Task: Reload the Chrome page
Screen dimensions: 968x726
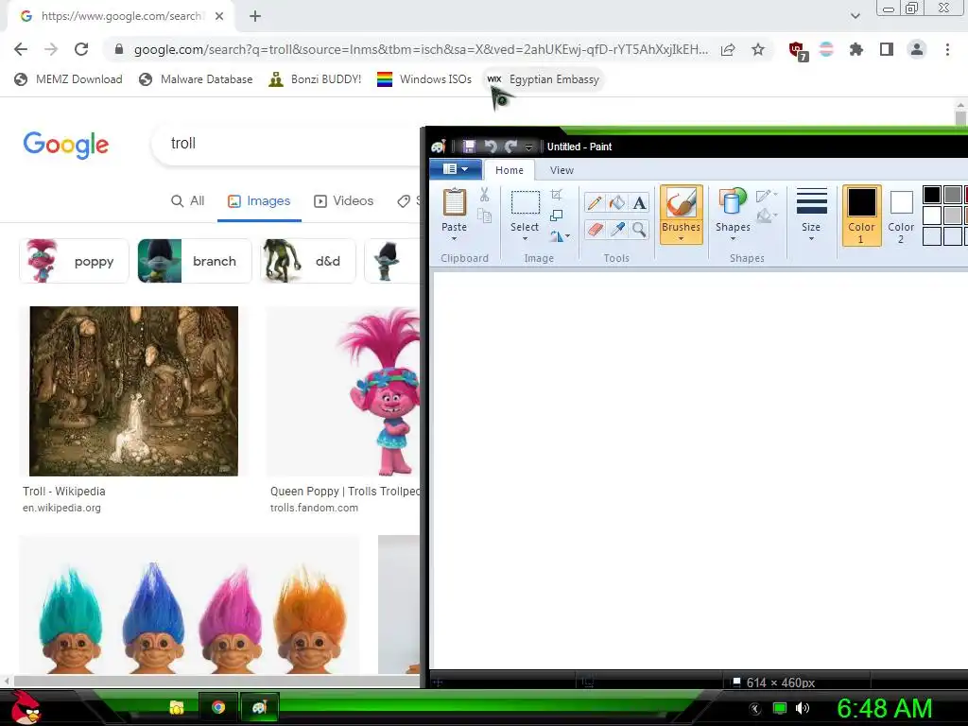Action: [81, 49]
